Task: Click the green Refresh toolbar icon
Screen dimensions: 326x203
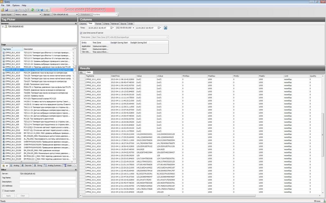Action: point(32,10)
